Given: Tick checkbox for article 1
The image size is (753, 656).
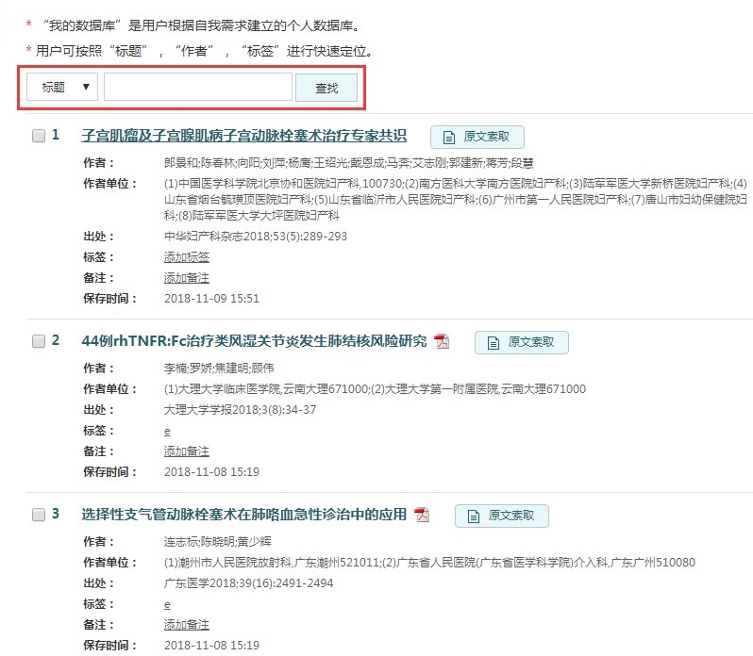Looking at the screenshot, I should (x=39, y=136).
